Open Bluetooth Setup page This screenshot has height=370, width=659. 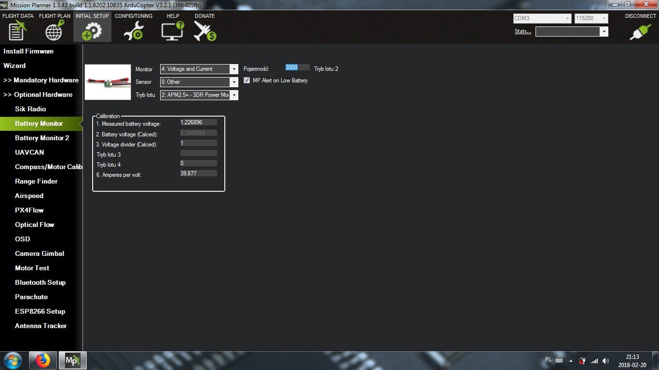click(x=40, y=282)
